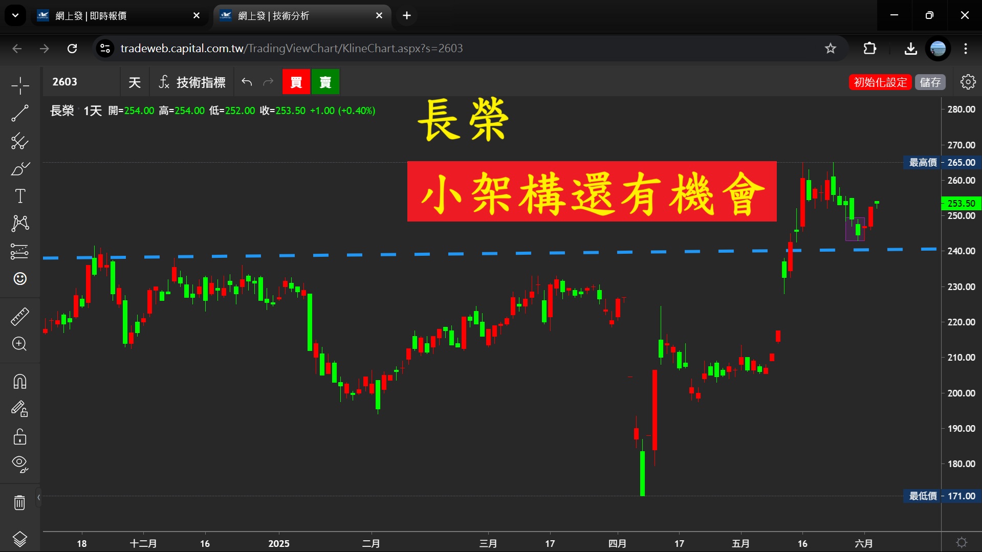Image resolution: width=982 pixels, height=552 pixels.
Task: Open the browser downloads panel
Action: coord(911,49)
